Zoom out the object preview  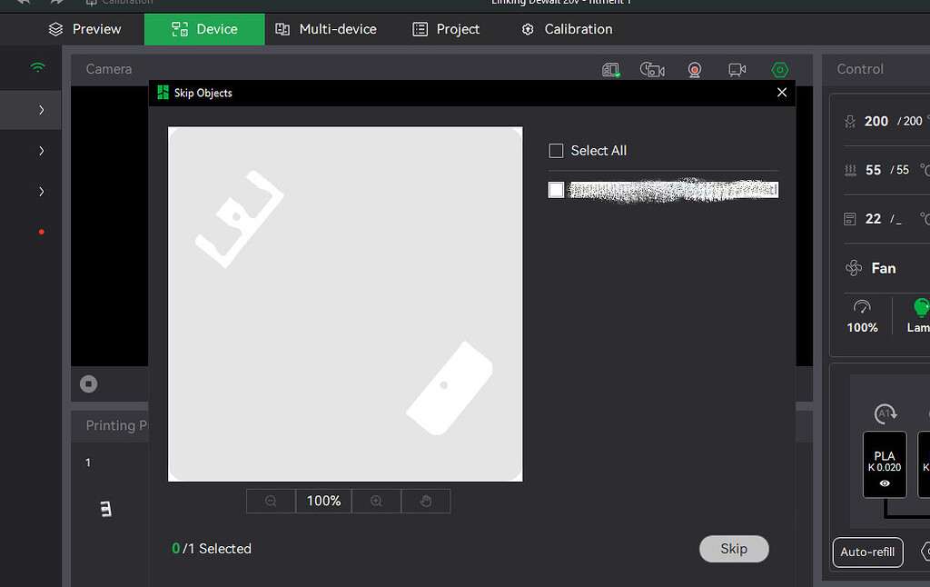[271, 501]
